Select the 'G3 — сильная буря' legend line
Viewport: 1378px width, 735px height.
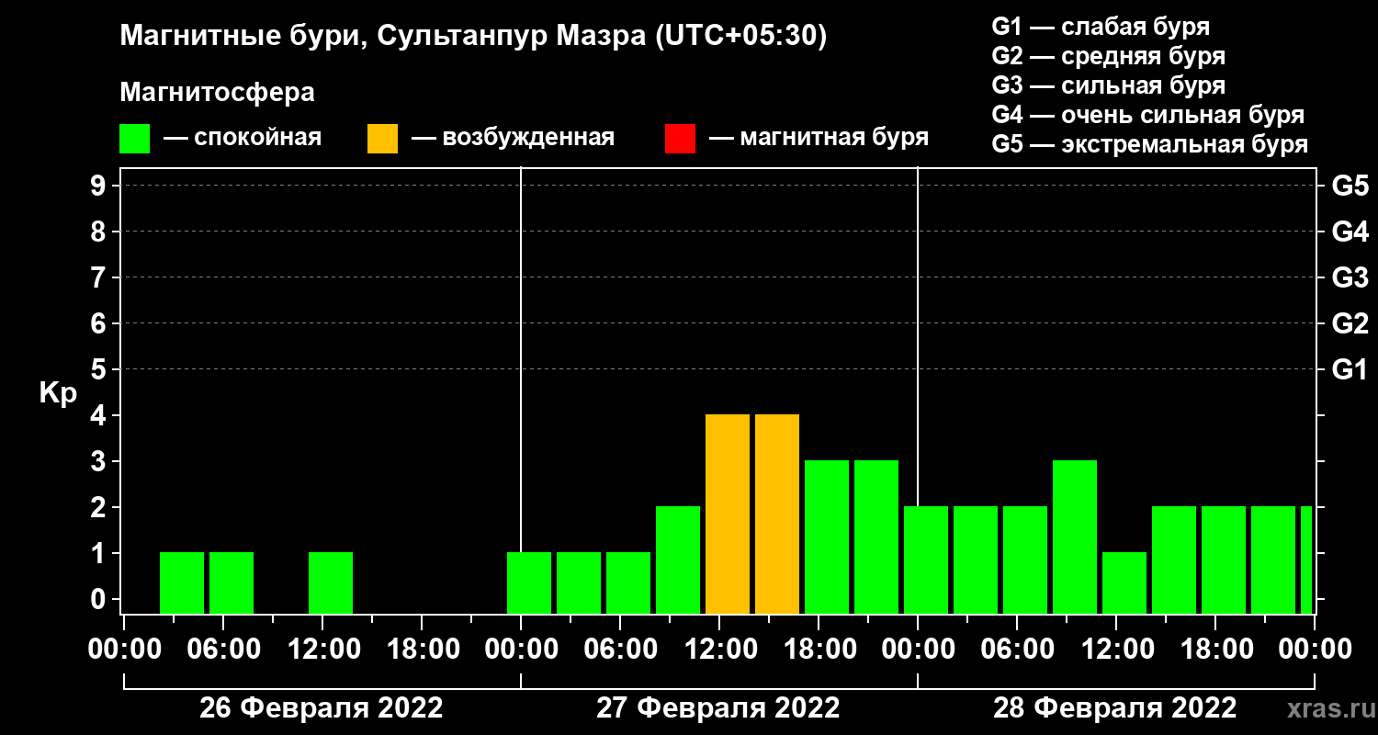1109,85
